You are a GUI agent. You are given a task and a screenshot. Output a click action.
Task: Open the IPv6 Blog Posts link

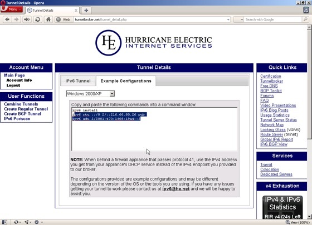point(274,110)
